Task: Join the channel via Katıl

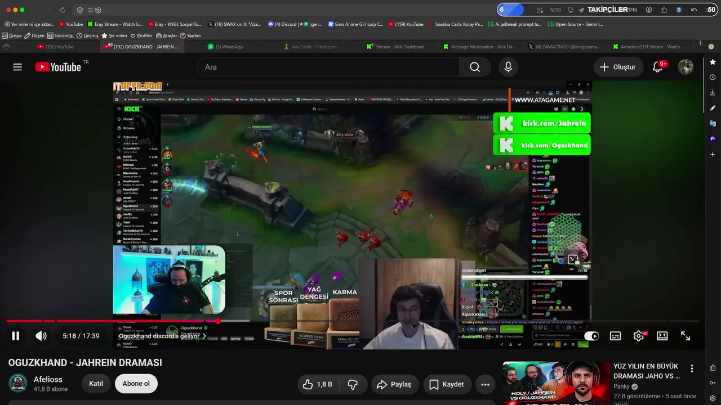Action: (x=96, y=384)
